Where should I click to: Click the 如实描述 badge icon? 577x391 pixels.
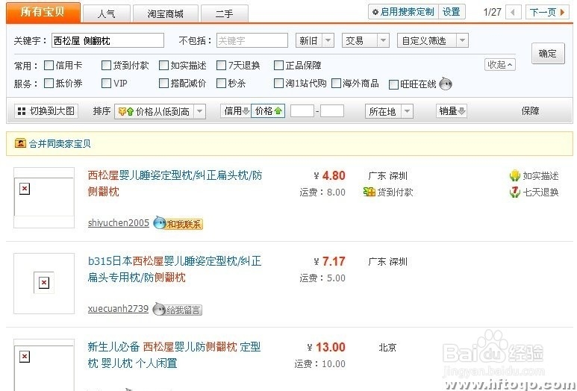[515, 176]
